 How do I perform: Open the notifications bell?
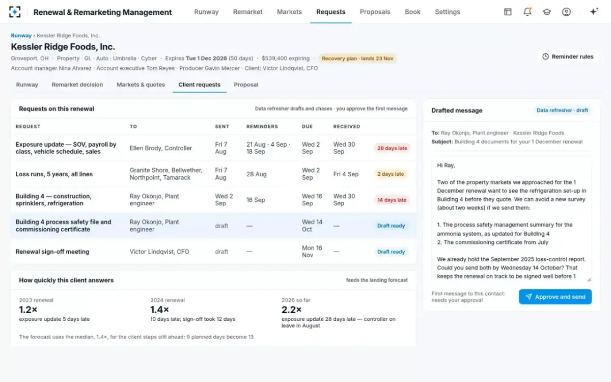pyautogui.click(x=527, y=12)
